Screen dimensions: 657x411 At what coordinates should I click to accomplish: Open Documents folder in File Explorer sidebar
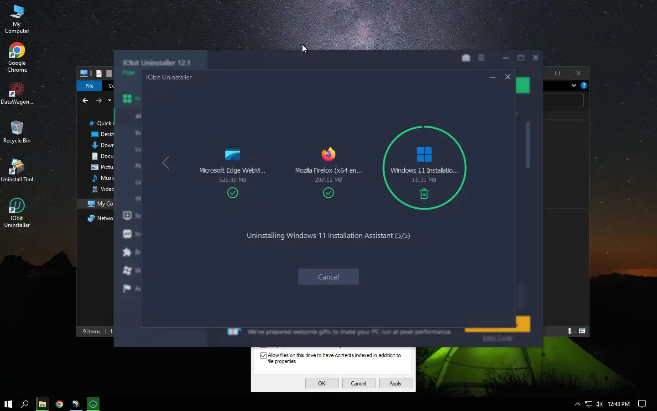pos(102,156)
